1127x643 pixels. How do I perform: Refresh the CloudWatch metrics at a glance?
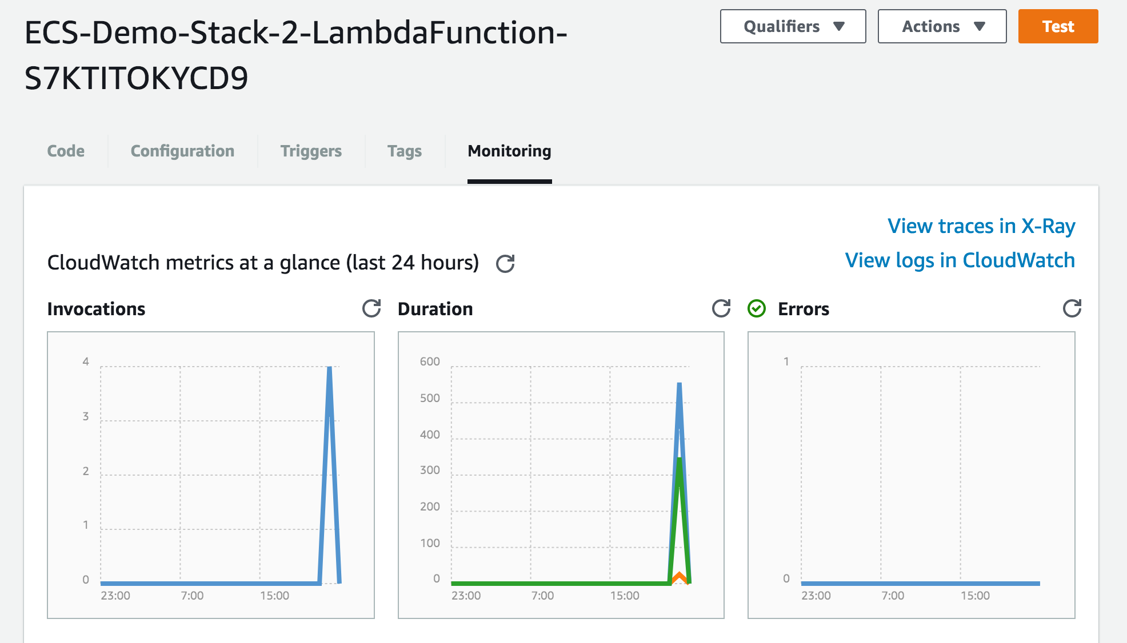pos(505,263)
